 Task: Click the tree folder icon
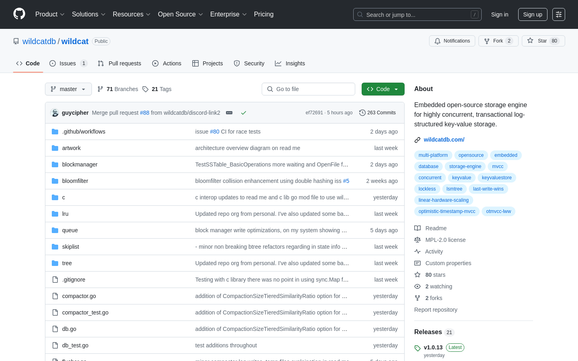click(55, 263)
